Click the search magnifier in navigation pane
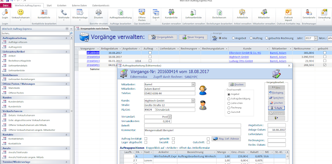This screenshot has height=164, width=332. [x=71, y=33]
